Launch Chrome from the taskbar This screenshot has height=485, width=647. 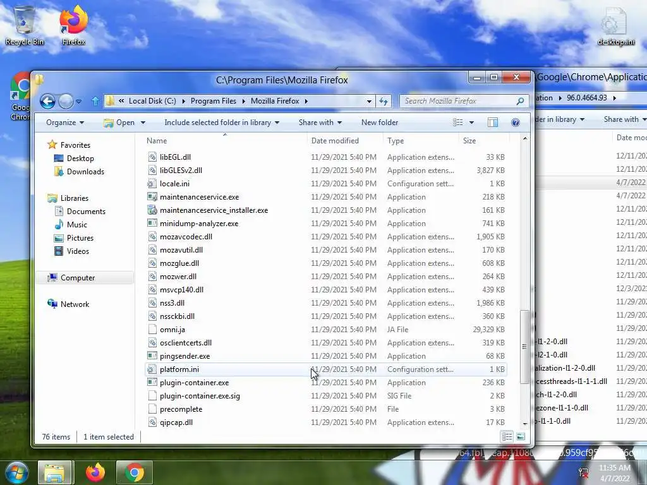[x=135, y=472]
